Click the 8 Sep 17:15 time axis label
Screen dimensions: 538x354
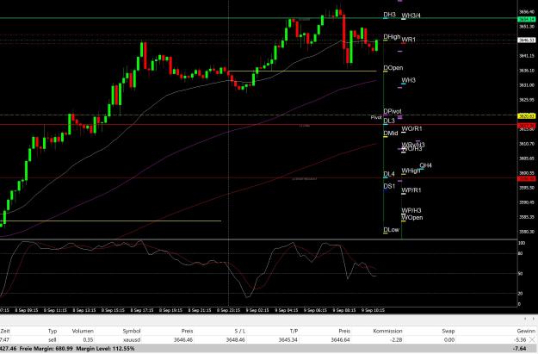pyautogui.click(x=142, y=310)
